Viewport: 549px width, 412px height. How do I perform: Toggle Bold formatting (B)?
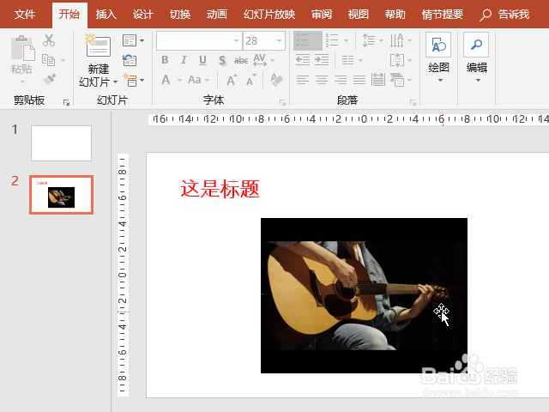165,60
